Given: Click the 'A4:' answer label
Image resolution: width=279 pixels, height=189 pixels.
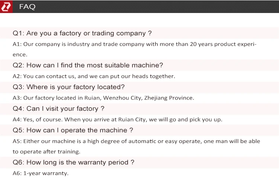Looking at the screenshot, I should pos(17,120).
